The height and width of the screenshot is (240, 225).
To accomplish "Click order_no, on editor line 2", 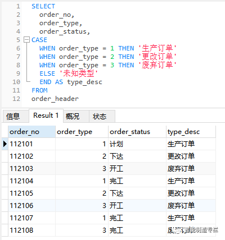I will coord(57,15).
